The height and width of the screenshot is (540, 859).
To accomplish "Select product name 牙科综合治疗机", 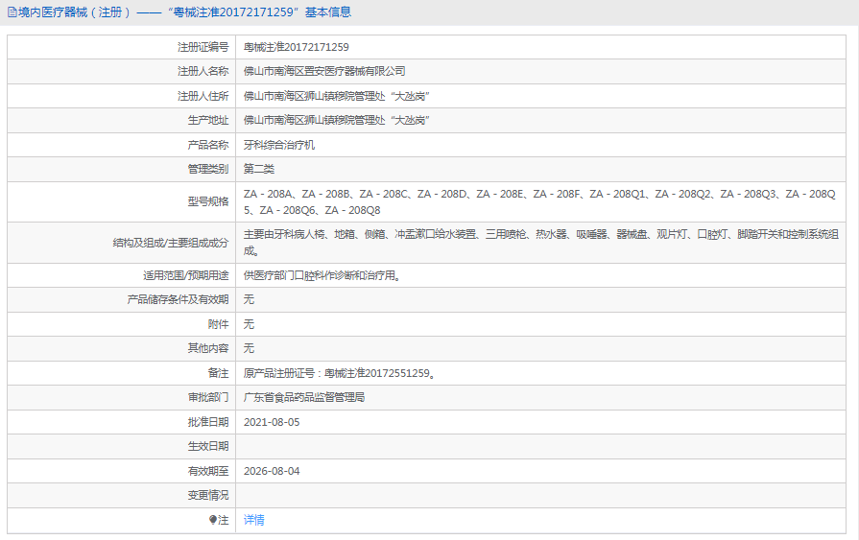I will 279,145.
